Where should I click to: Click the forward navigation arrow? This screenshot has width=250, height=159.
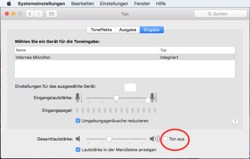(39, 14)
